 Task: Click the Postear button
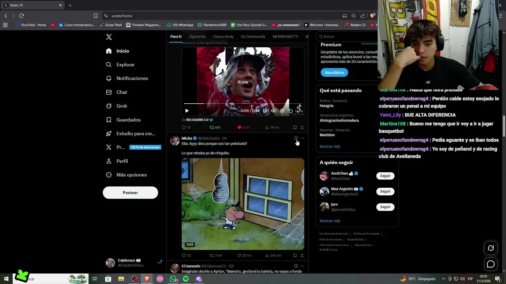[130, 192]
